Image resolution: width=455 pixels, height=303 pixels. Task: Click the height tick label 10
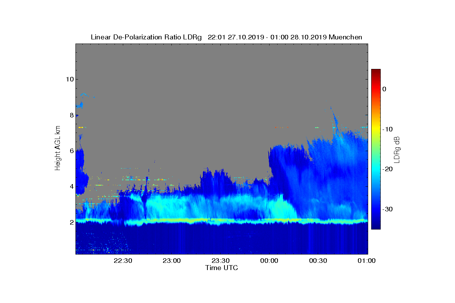coord(70,79)
